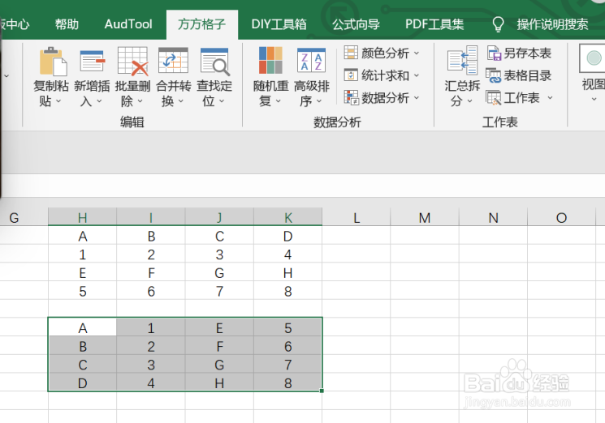Click the 表格目录 icon

[x=494, y=75]
